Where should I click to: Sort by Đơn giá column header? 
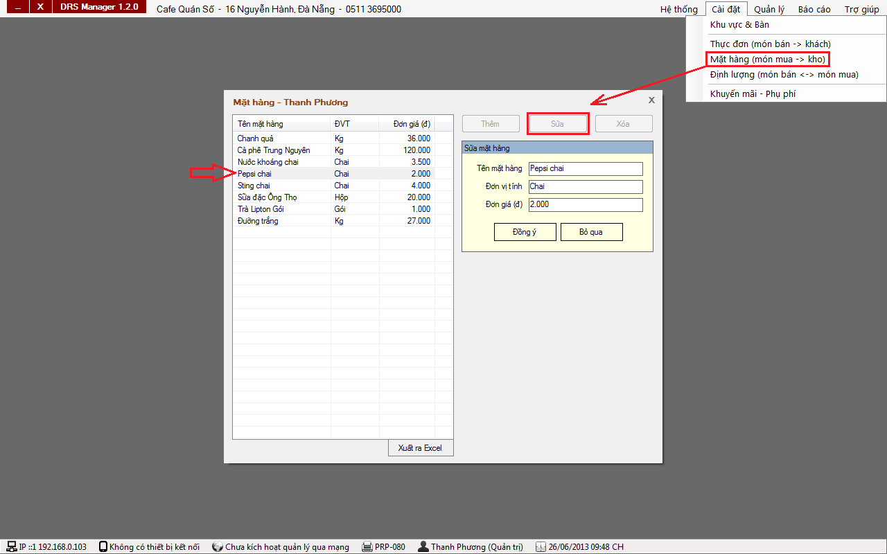tap(405, 124)
